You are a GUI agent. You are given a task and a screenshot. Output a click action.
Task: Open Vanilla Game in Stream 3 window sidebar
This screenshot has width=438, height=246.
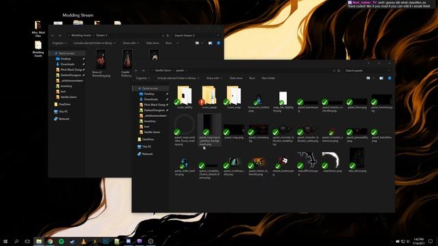[68, 97]
